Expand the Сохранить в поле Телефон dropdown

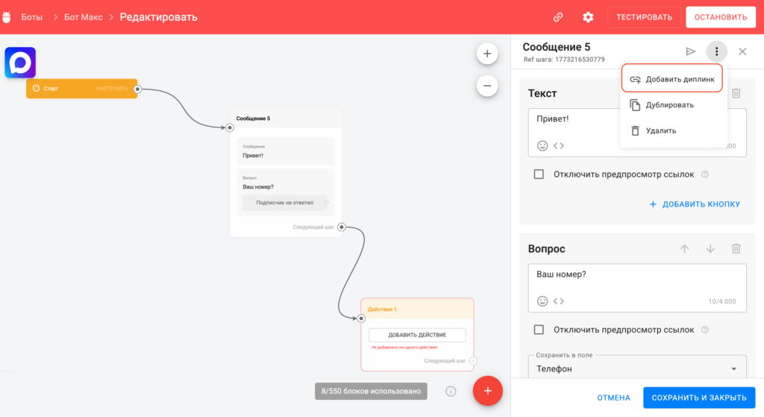[733, 369]
